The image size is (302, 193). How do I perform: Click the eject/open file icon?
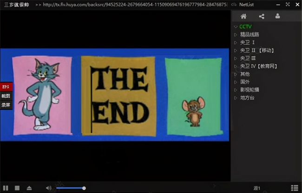pos(29,188)
